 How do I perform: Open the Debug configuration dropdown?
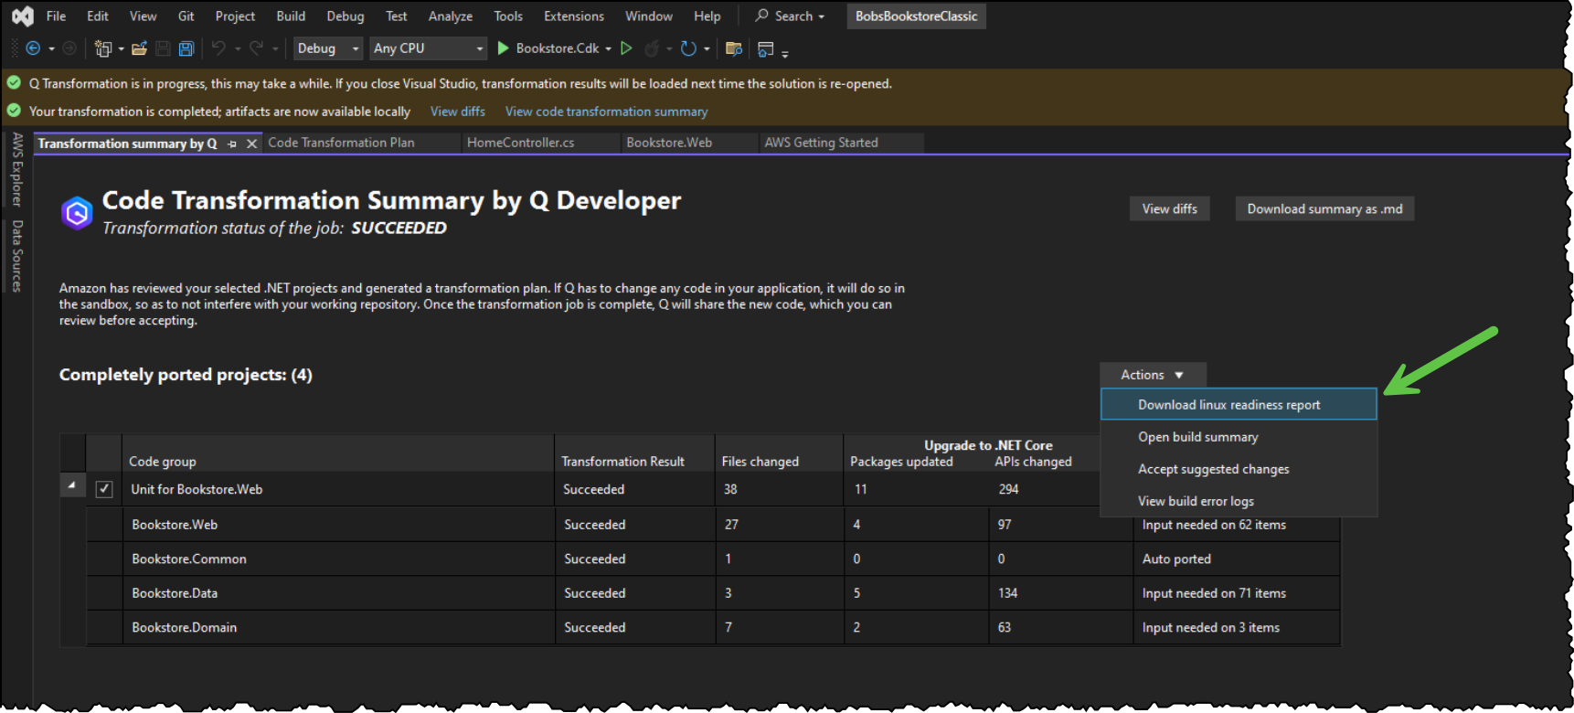point(328,48)
